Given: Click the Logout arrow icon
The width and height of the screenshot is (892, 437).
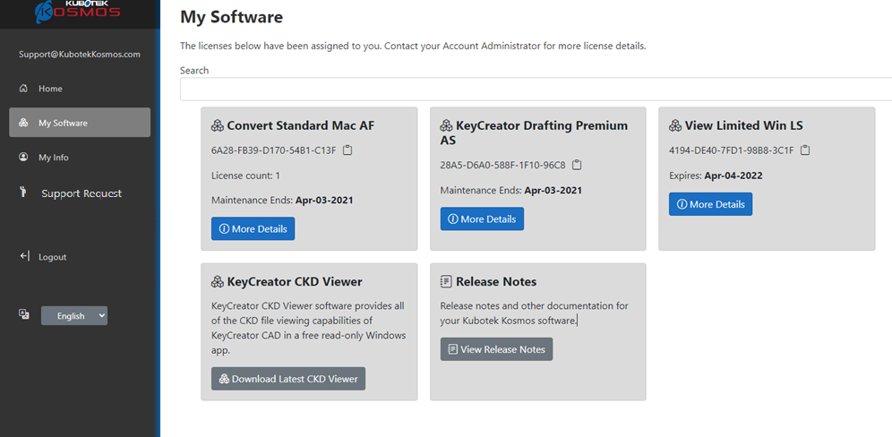Looking at the screenshot, I should click(24, 257).
